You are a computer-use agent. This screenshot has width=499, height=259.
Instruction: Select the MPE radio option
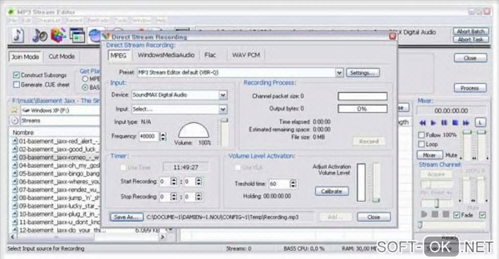pyautogui.click(x=85, y=79)
